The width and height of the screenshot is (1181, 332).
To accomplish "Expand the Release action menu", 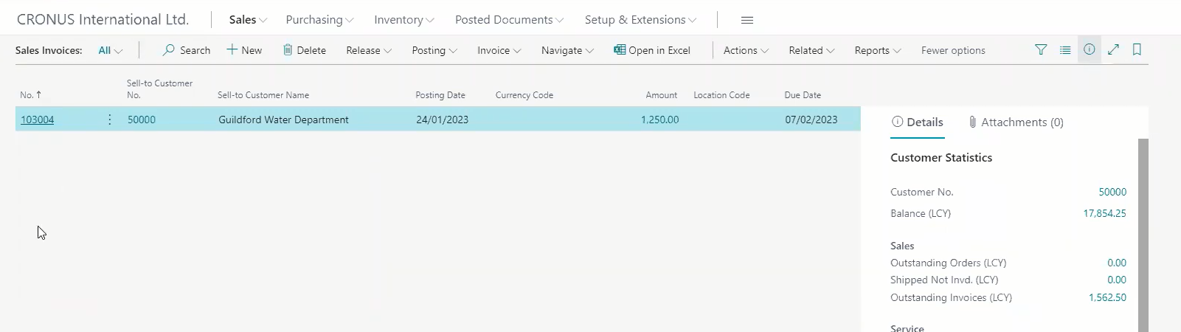I will (369, 50).
